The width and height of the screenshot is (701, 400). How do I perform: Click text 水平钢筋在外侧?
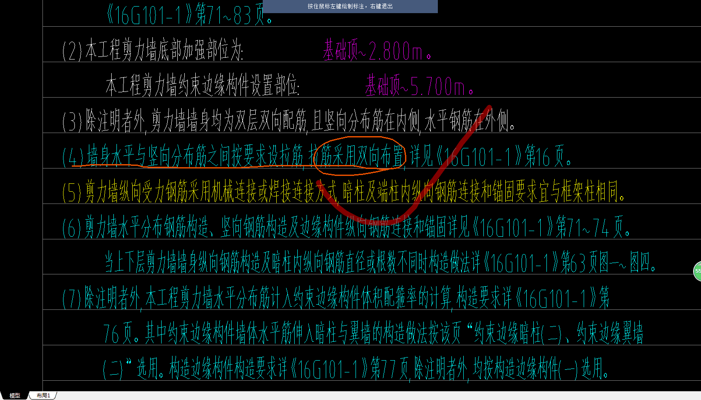pos(470,121)
